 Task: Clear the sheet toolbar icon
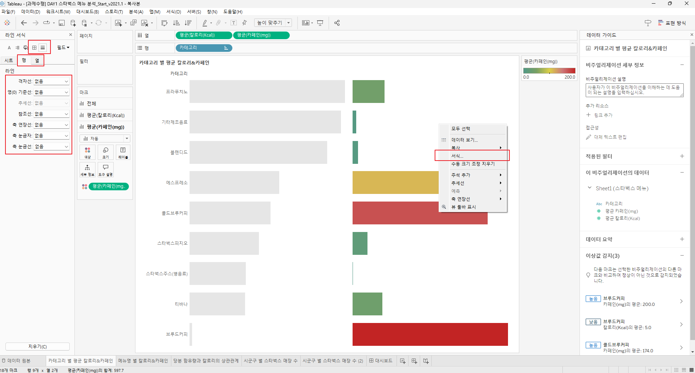point(145,23)
